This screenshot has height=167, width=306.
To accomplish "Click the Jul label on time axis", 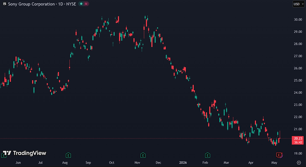I will coord(40,163).
